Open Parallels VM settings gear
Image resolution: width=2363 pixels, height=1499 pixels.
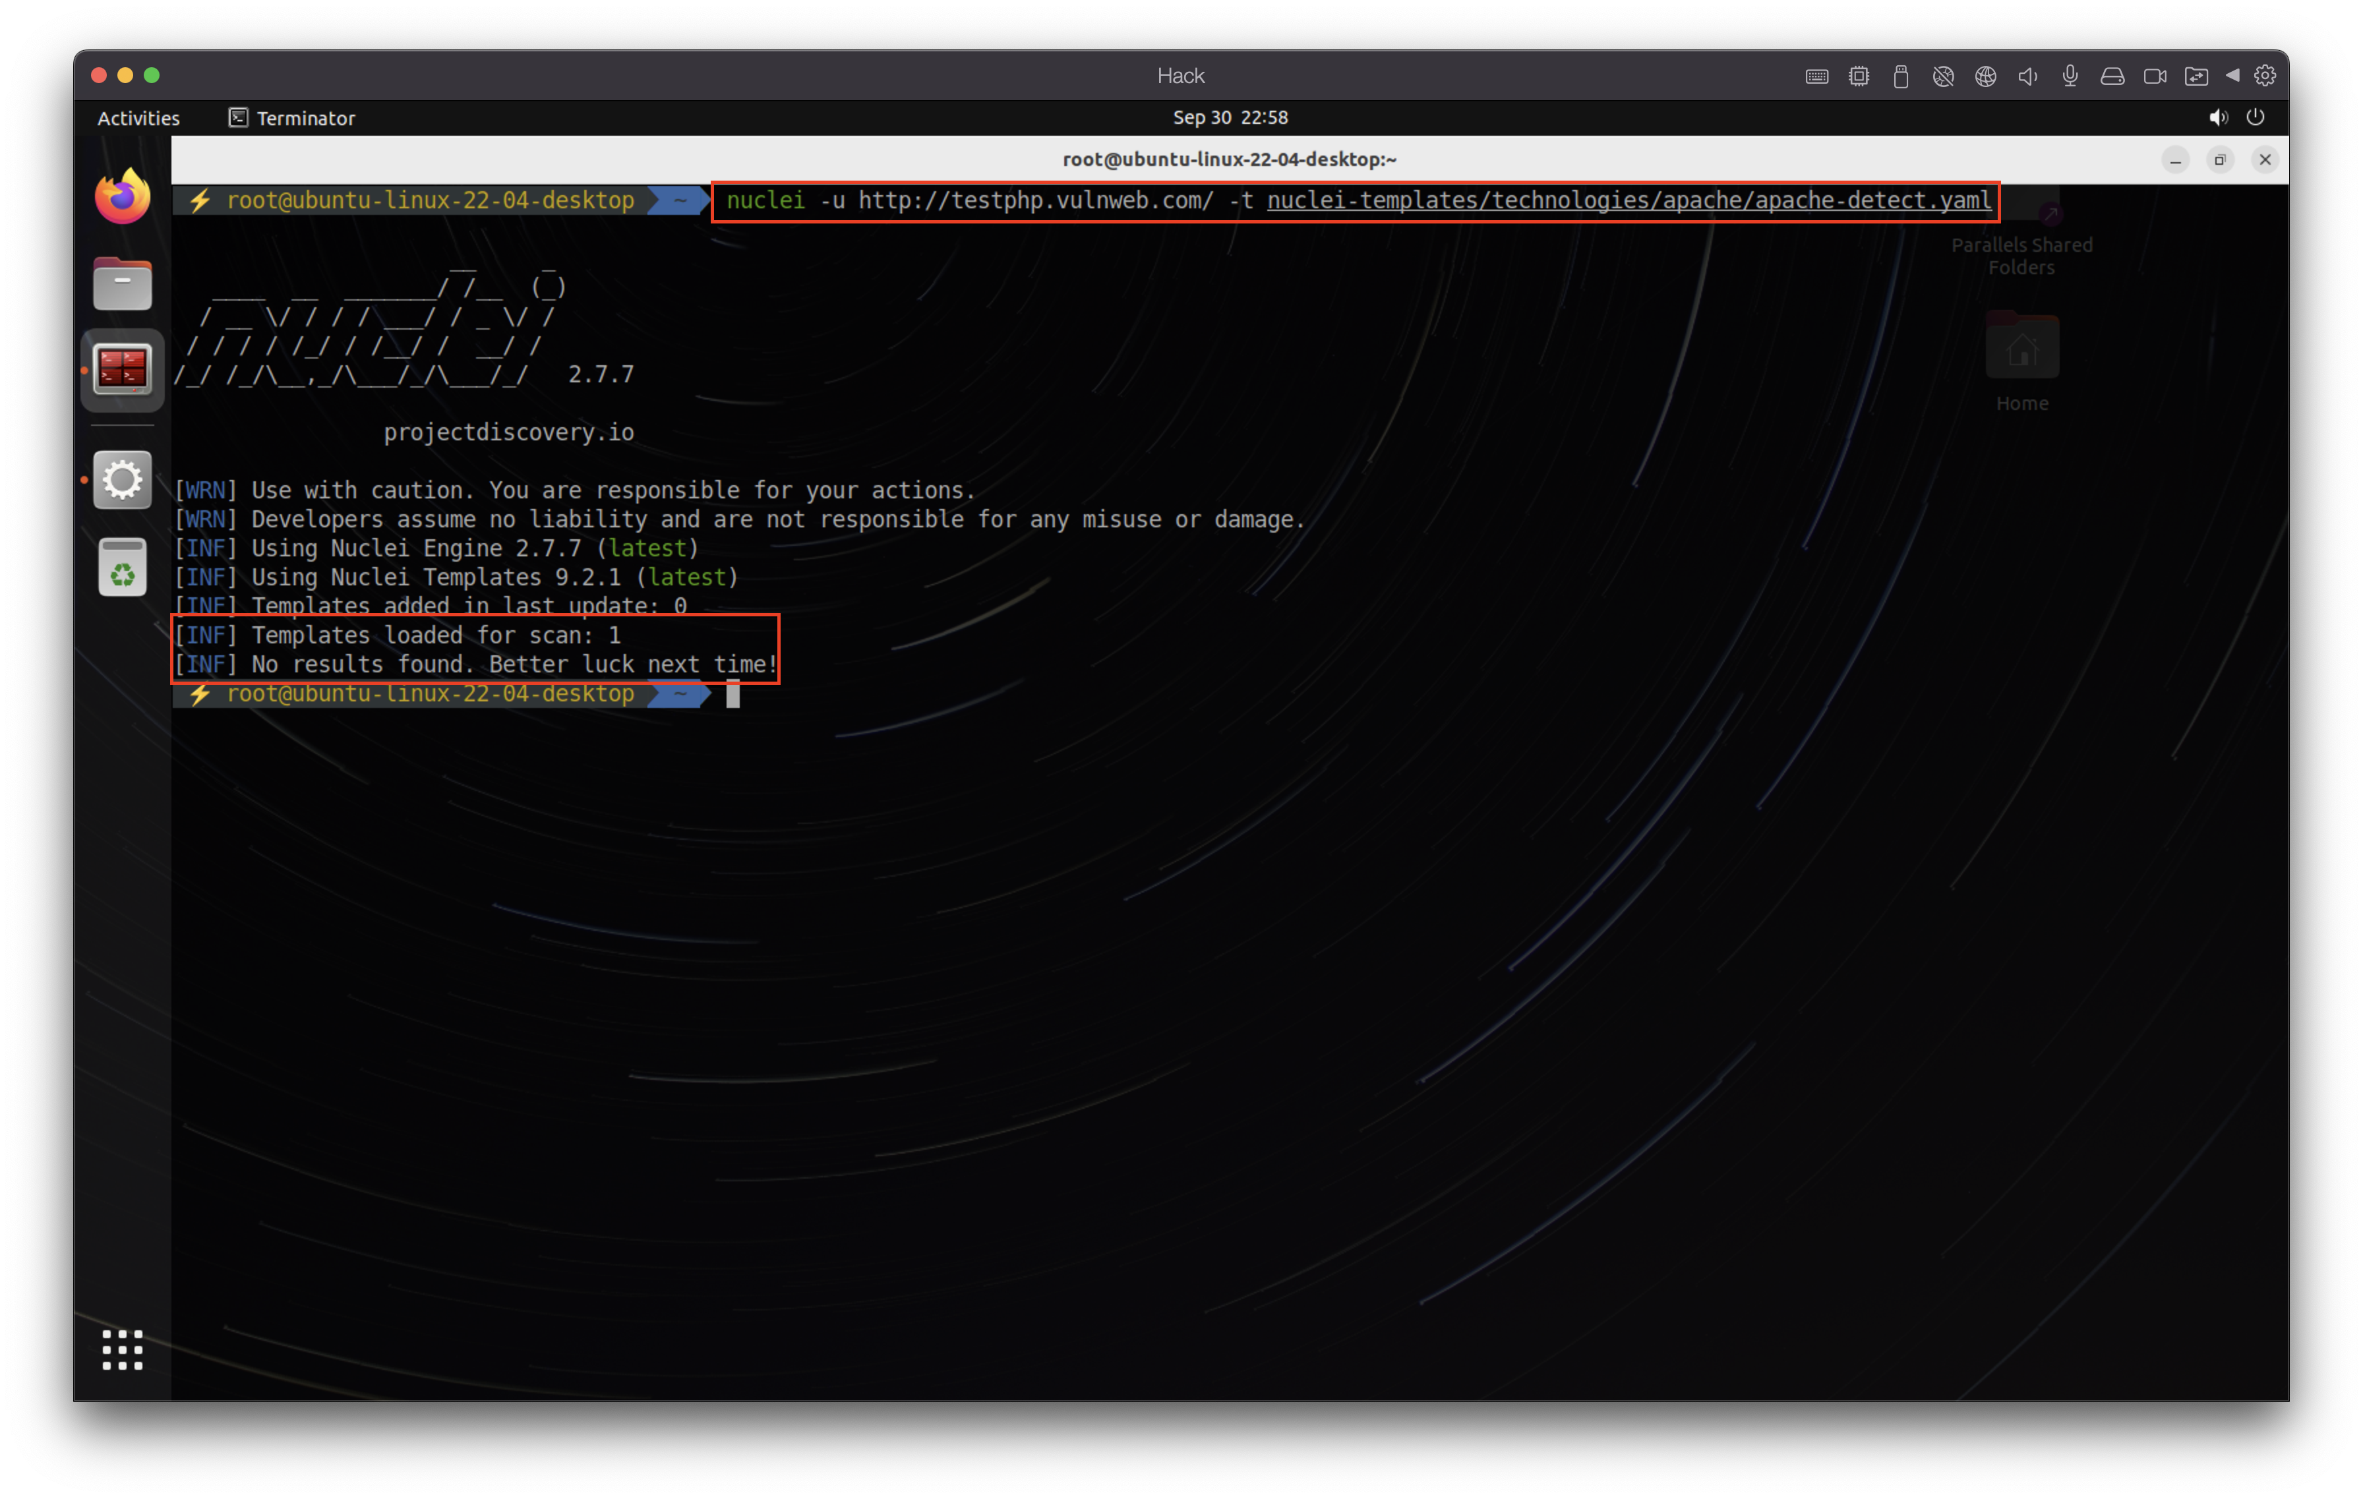pos(2265,76)
